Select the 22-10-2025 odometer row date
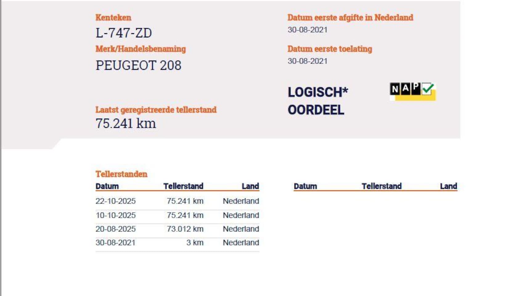519x296 pixels. click(116, 201)
